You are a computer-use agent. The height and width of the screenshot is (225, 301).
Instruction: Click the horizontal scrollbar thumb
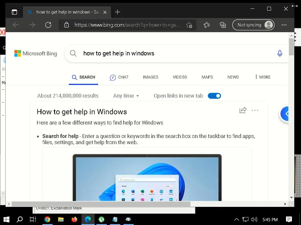pyautogui.click(x=101, y=204)
